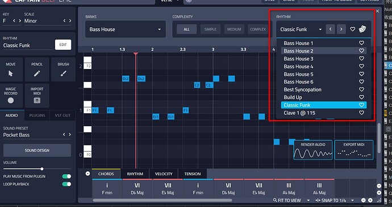The image size is (392, 207).
Task: Set complexity filter to COMPLEX
Action: [258, 29]
